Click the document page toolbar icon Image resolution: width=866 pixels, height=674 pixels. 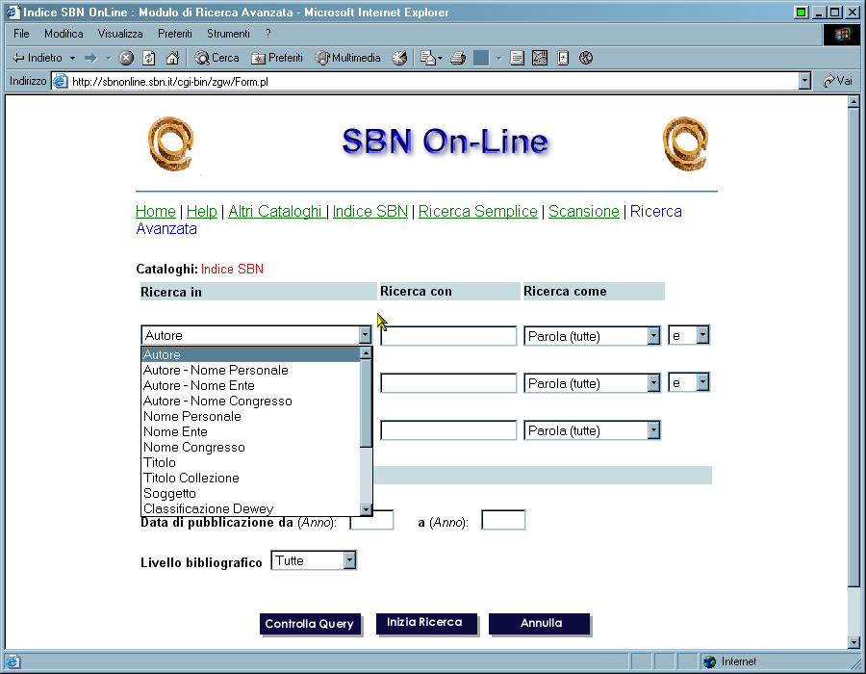coord(517,58)
